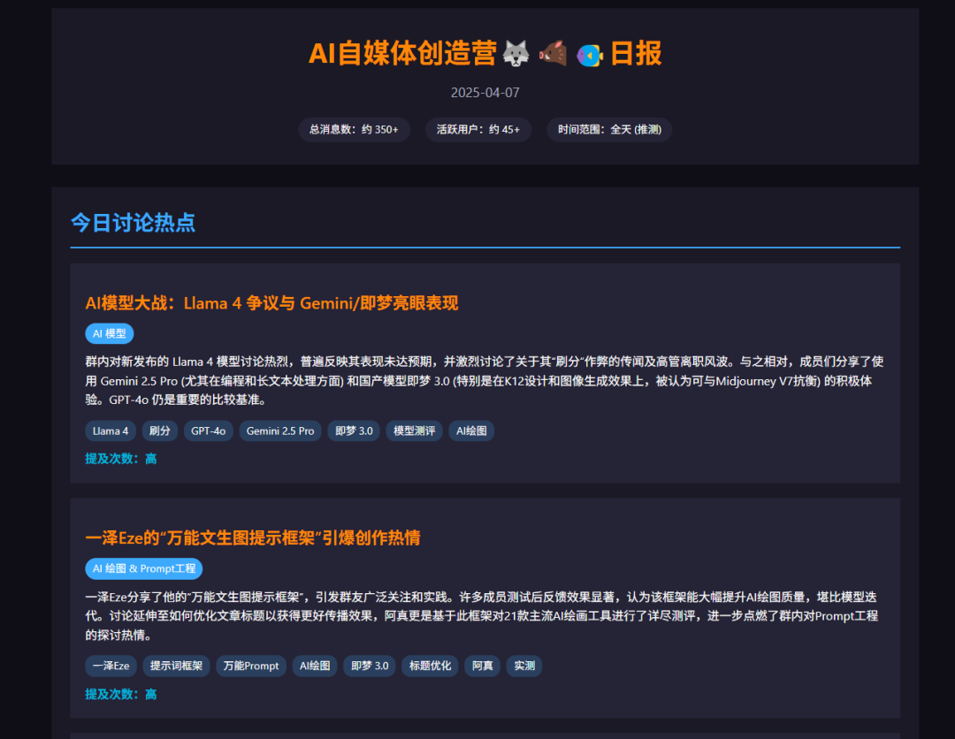Select the "提示词框架" tag
This screenshot has height=739, width=955.
coord(176,666)
